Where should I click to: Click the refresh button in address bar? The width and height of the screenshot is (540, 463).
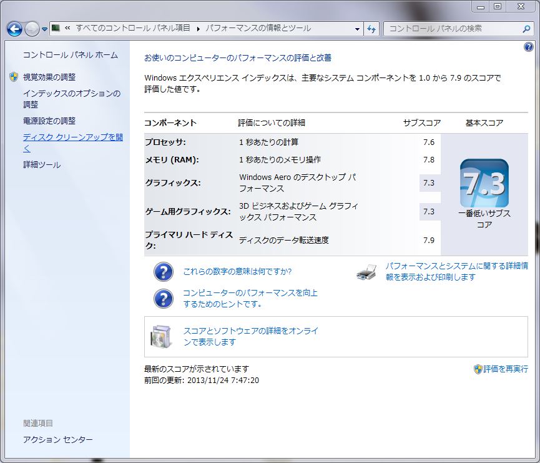(371, 29)
